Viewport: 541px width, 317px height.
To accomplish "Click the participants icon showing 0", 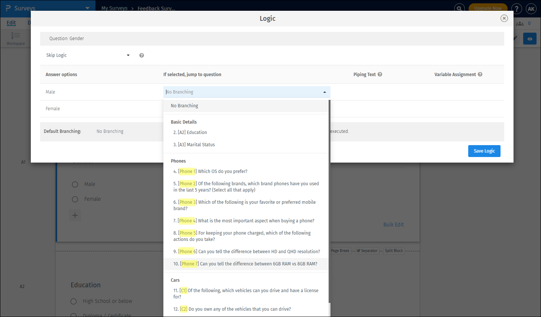I will pyautogui.click(x=519, y=23).
